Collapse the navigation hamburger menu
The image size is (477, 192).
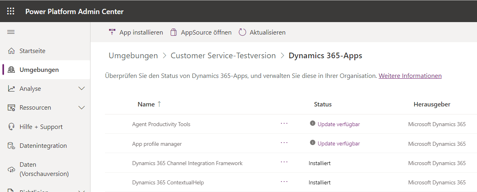(11, 32)
